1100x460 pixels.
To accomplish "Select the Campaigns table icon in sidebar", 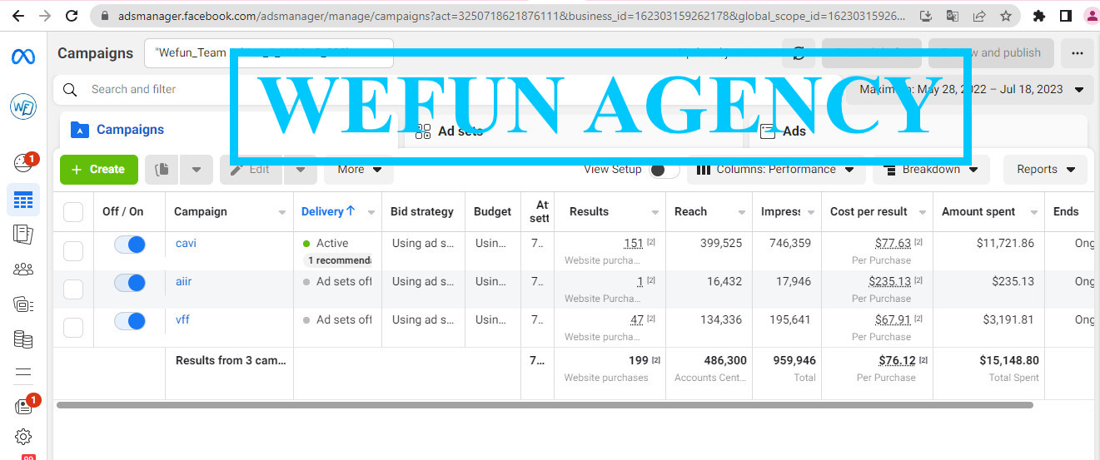I will [23, 200].
